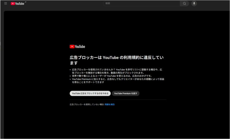Open the hamburger guide menu
This screenshot has height=139, width=230.
pyautogui.click(x=5, y=3)
